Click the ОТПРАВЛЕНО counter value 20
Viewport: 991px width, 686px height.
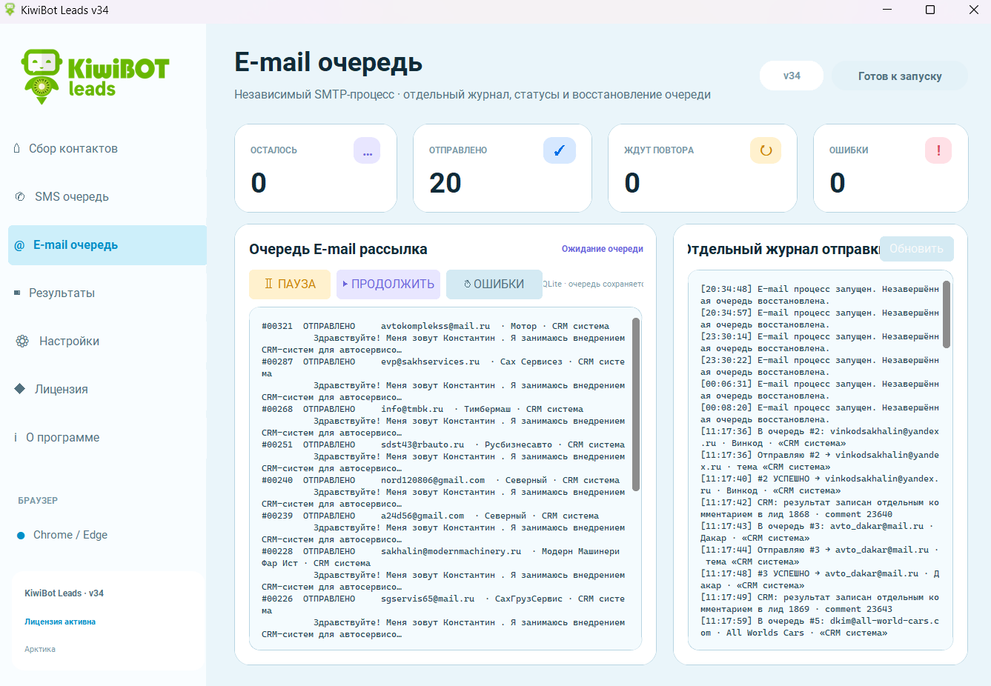point(445,183)
